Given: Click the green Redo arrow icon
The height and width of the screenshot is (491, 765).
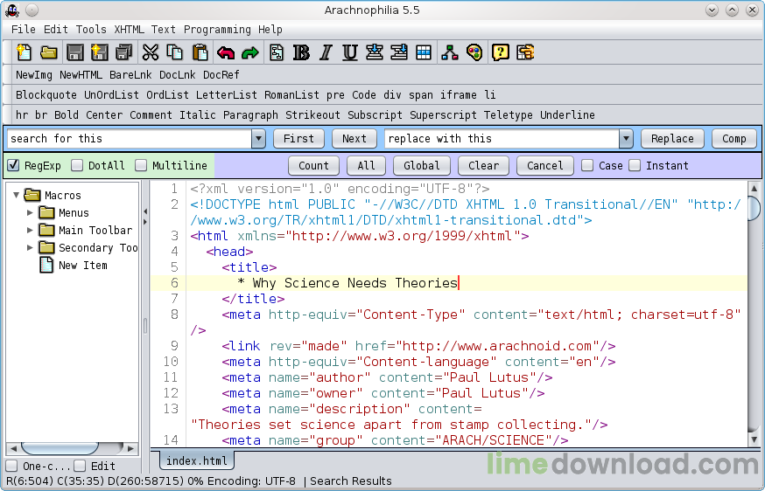Looking at the screenshot, I should pos(250,52).
